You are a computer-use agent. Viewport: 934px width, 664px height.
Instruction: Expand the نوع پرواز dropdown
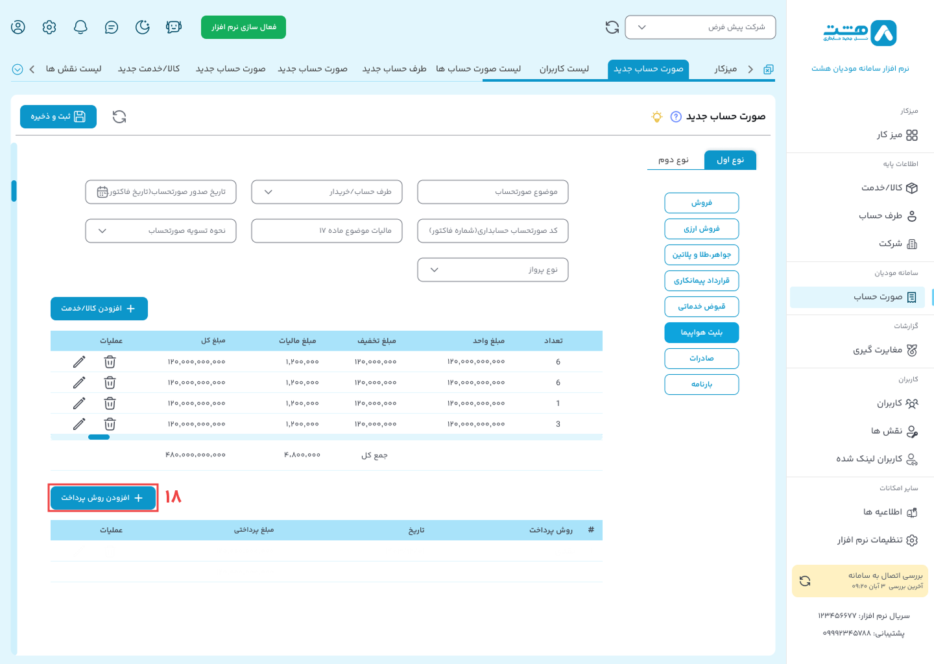pos(493,270)
